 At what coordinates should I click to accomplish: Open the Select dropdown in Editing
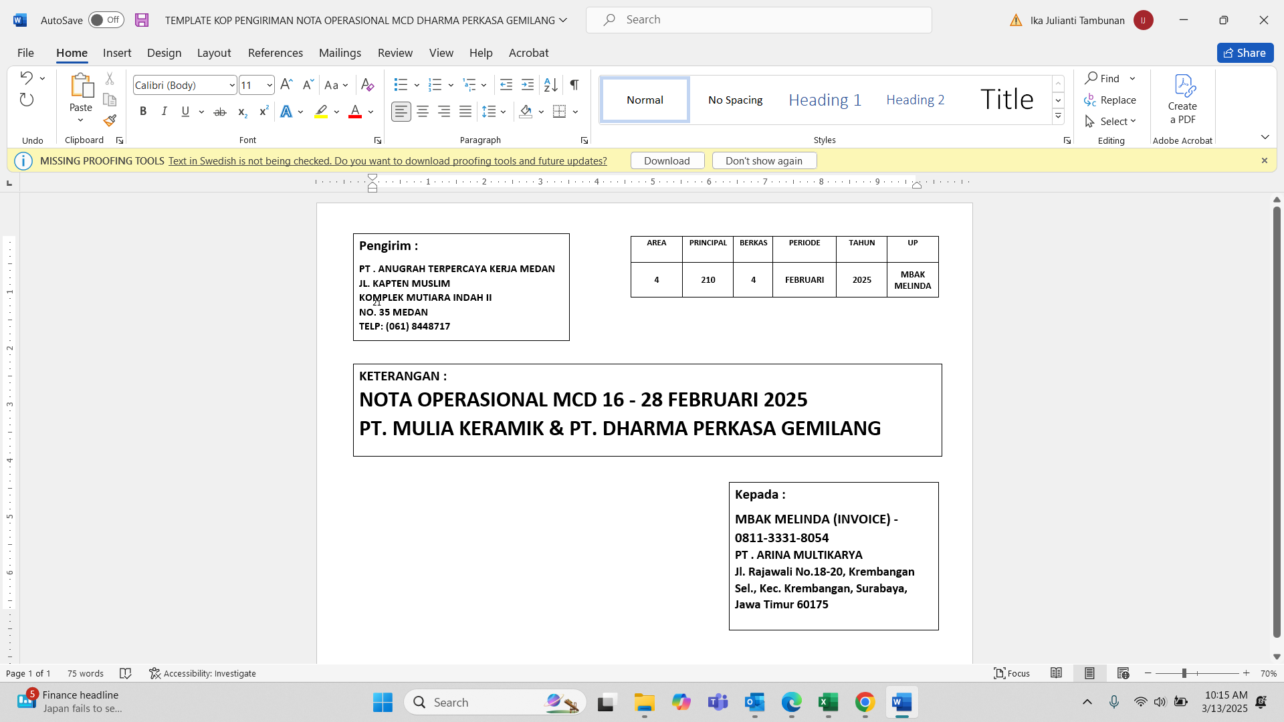[1110, 121]
